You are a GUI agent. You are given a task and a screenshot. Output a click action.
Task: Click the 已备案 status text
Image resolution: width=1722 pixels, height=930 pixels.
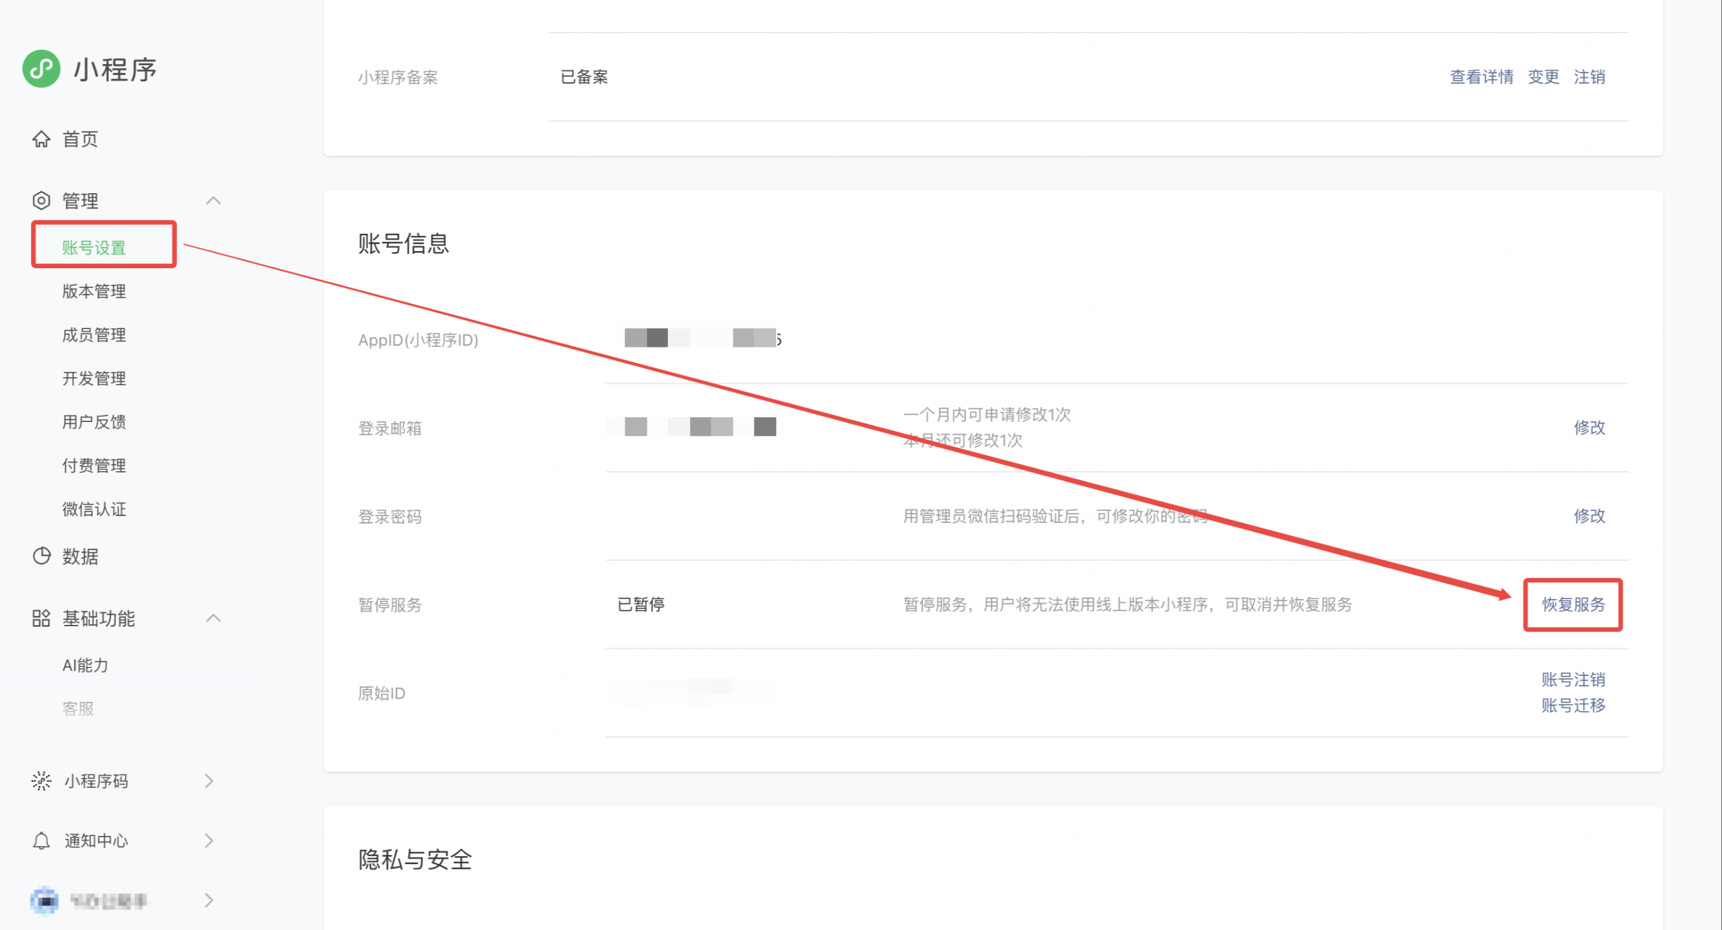(584, 77)
